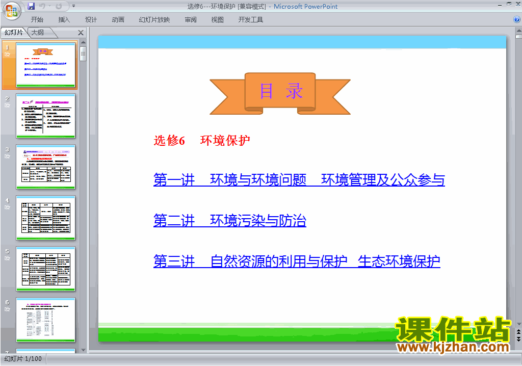Select slide 4 thumbnail in the slide pane
This screenshot has width=522, height=366.
pos(45,218)
